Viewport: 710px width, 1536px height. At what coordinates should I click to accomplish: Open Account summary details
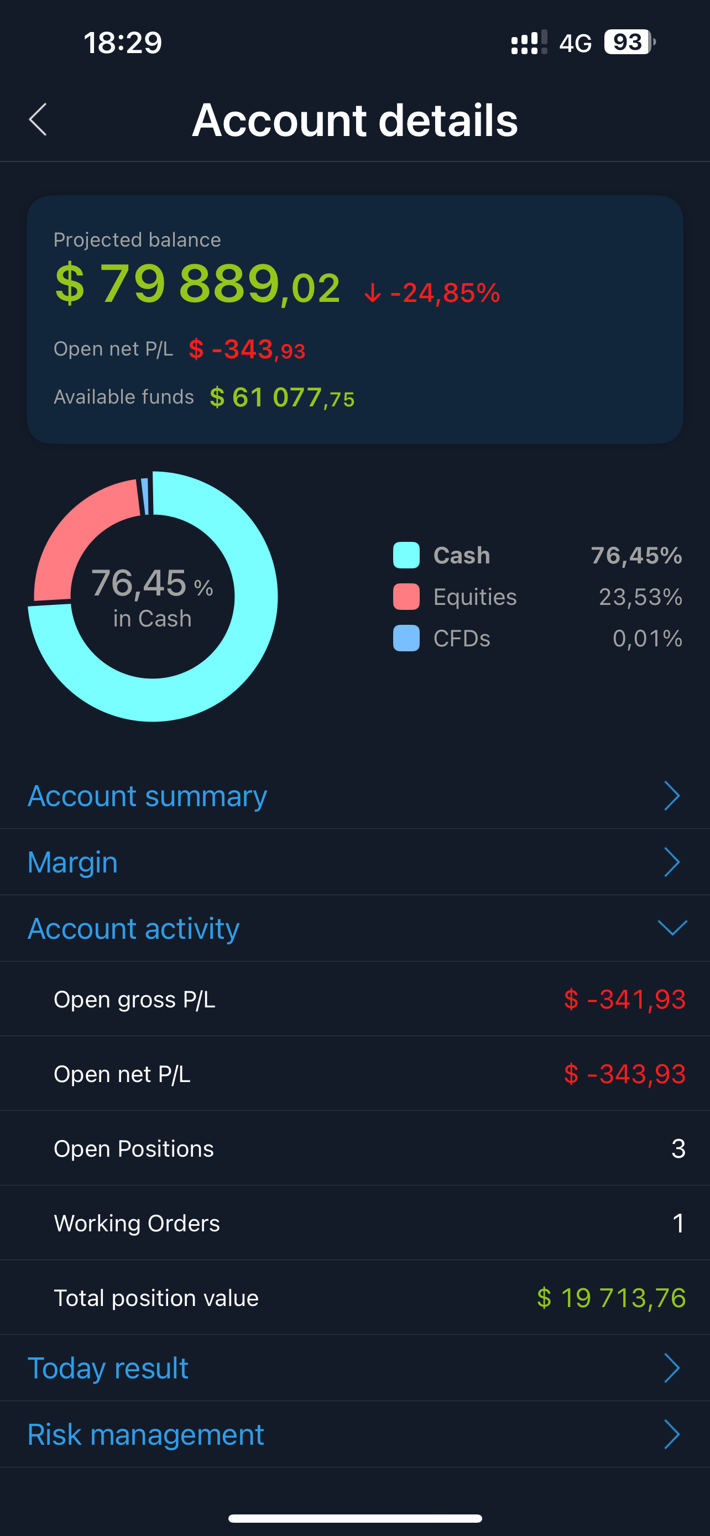point(147,796)
